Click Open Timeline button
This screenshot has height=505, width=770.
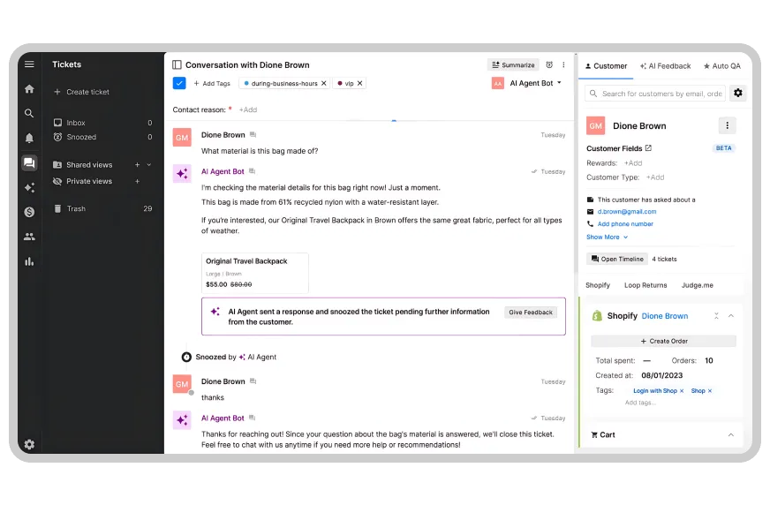click(x=616, y=260)
